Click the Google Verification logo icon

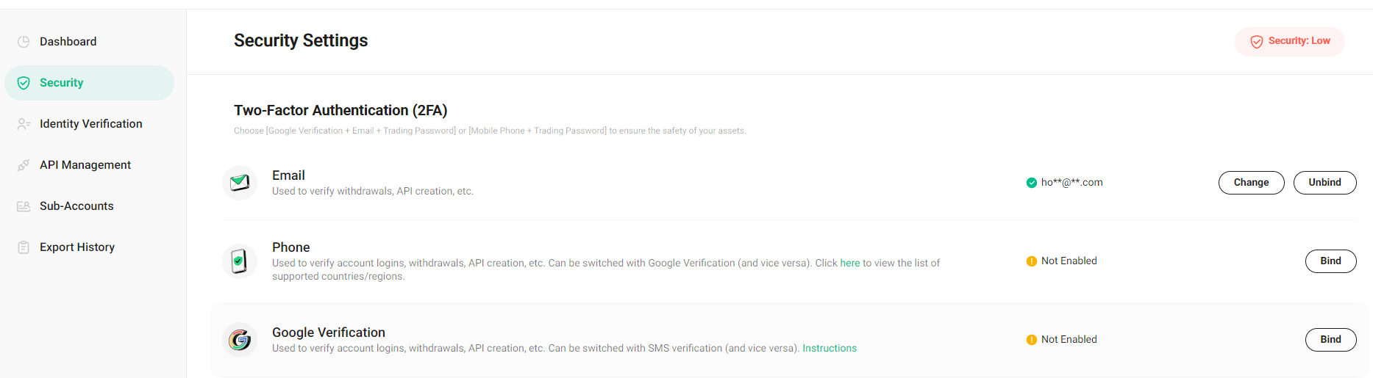[x=240, y=340]
